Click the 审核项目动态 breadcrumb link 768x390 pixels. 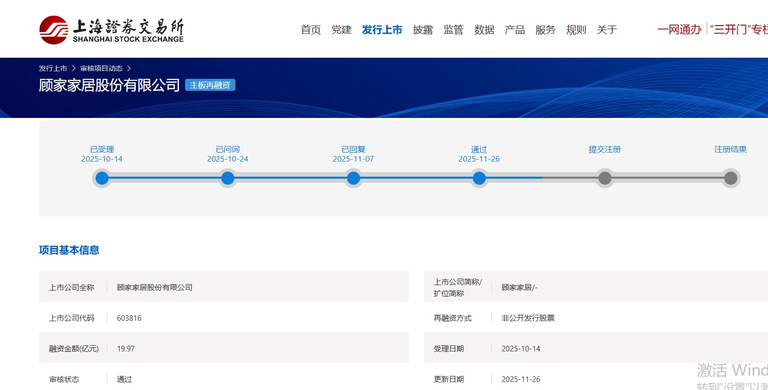[x=102, y=68]
